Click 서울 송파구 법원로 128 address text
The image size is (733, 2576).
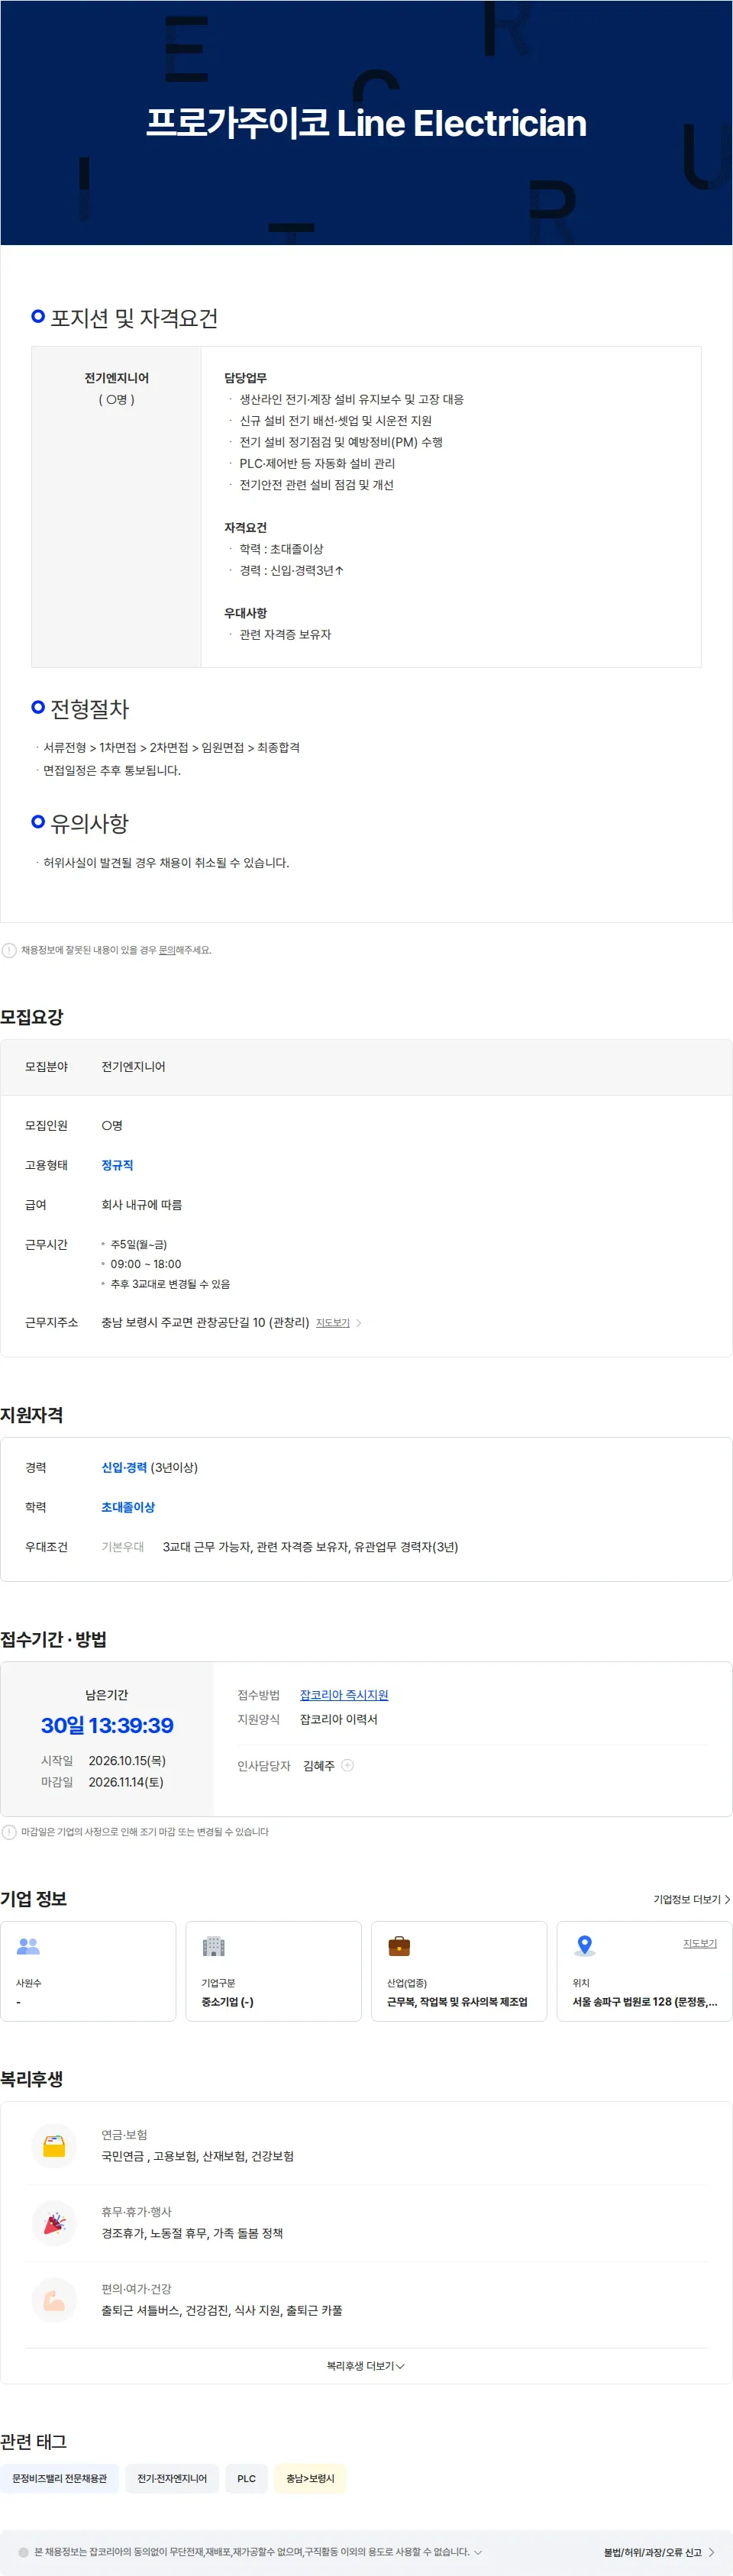coord(645,2002)
